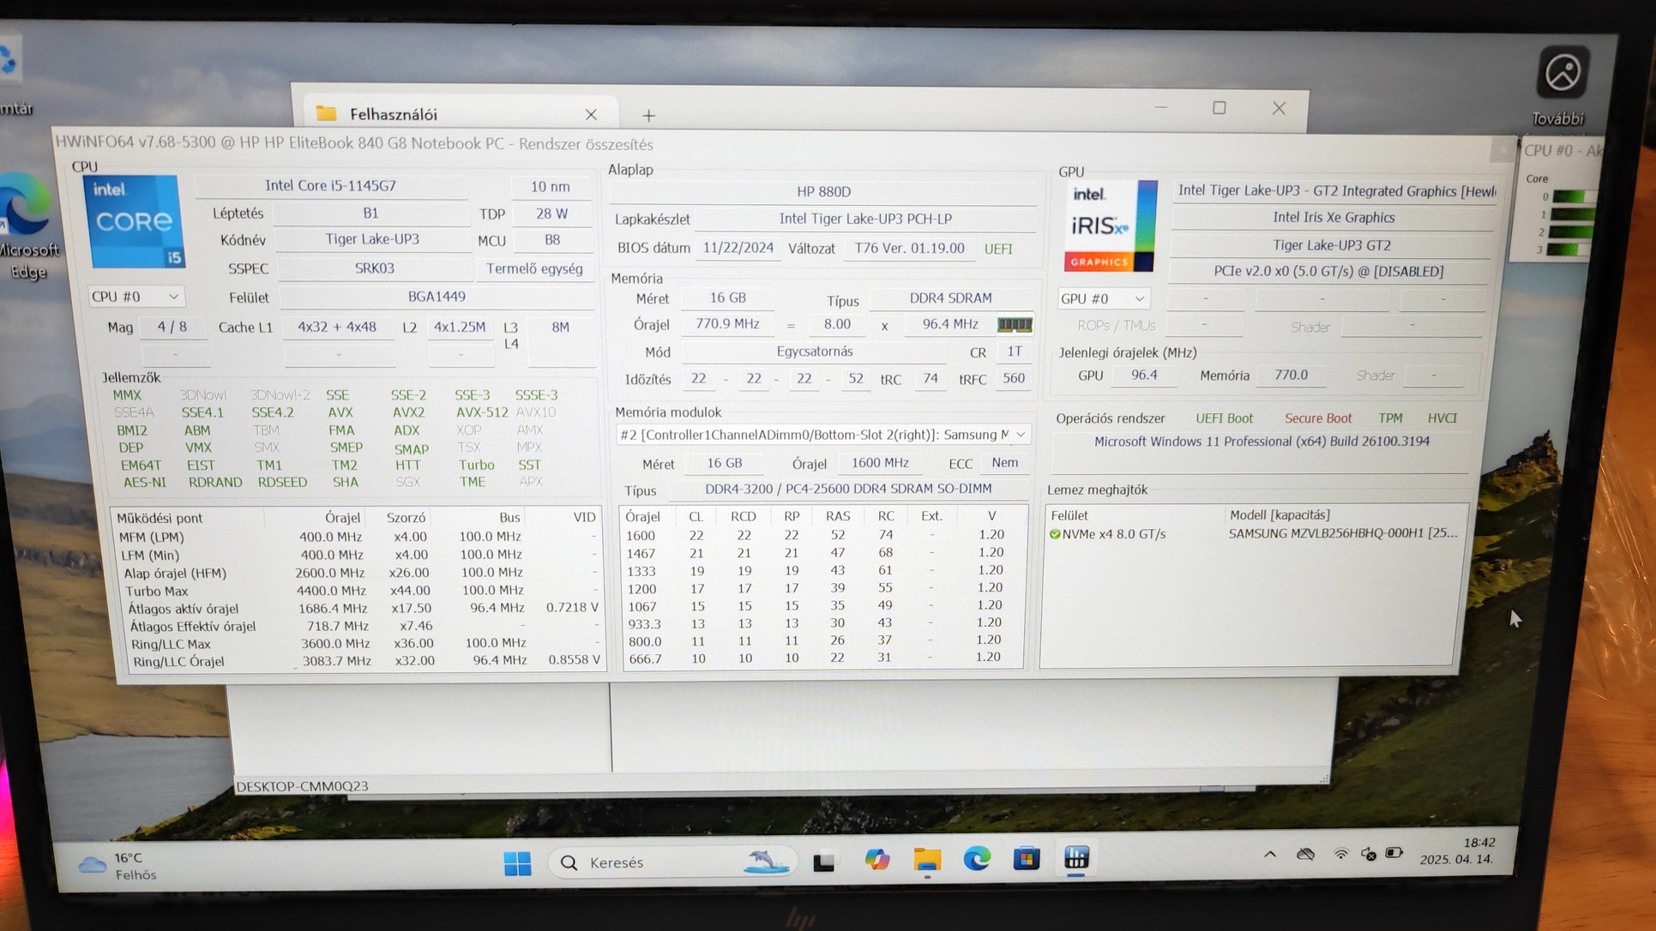
Task: Click the Core 0 usage bar
Action: click(x=1571, y=197)
